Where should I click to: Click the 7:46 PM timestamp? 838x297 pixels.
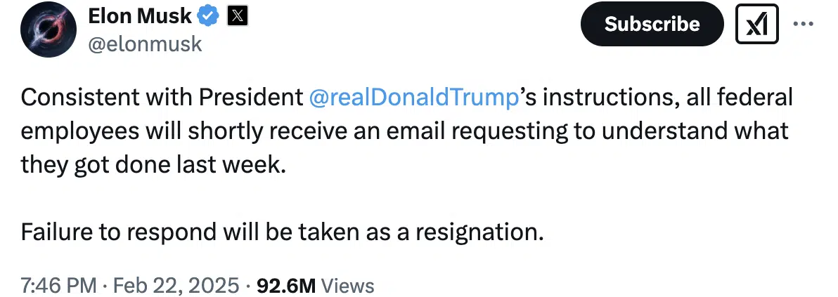59,285
